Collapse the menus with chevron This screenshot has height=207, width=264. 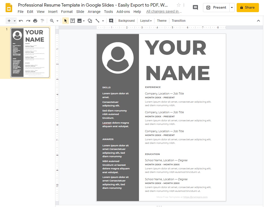[x=258, y=21]
